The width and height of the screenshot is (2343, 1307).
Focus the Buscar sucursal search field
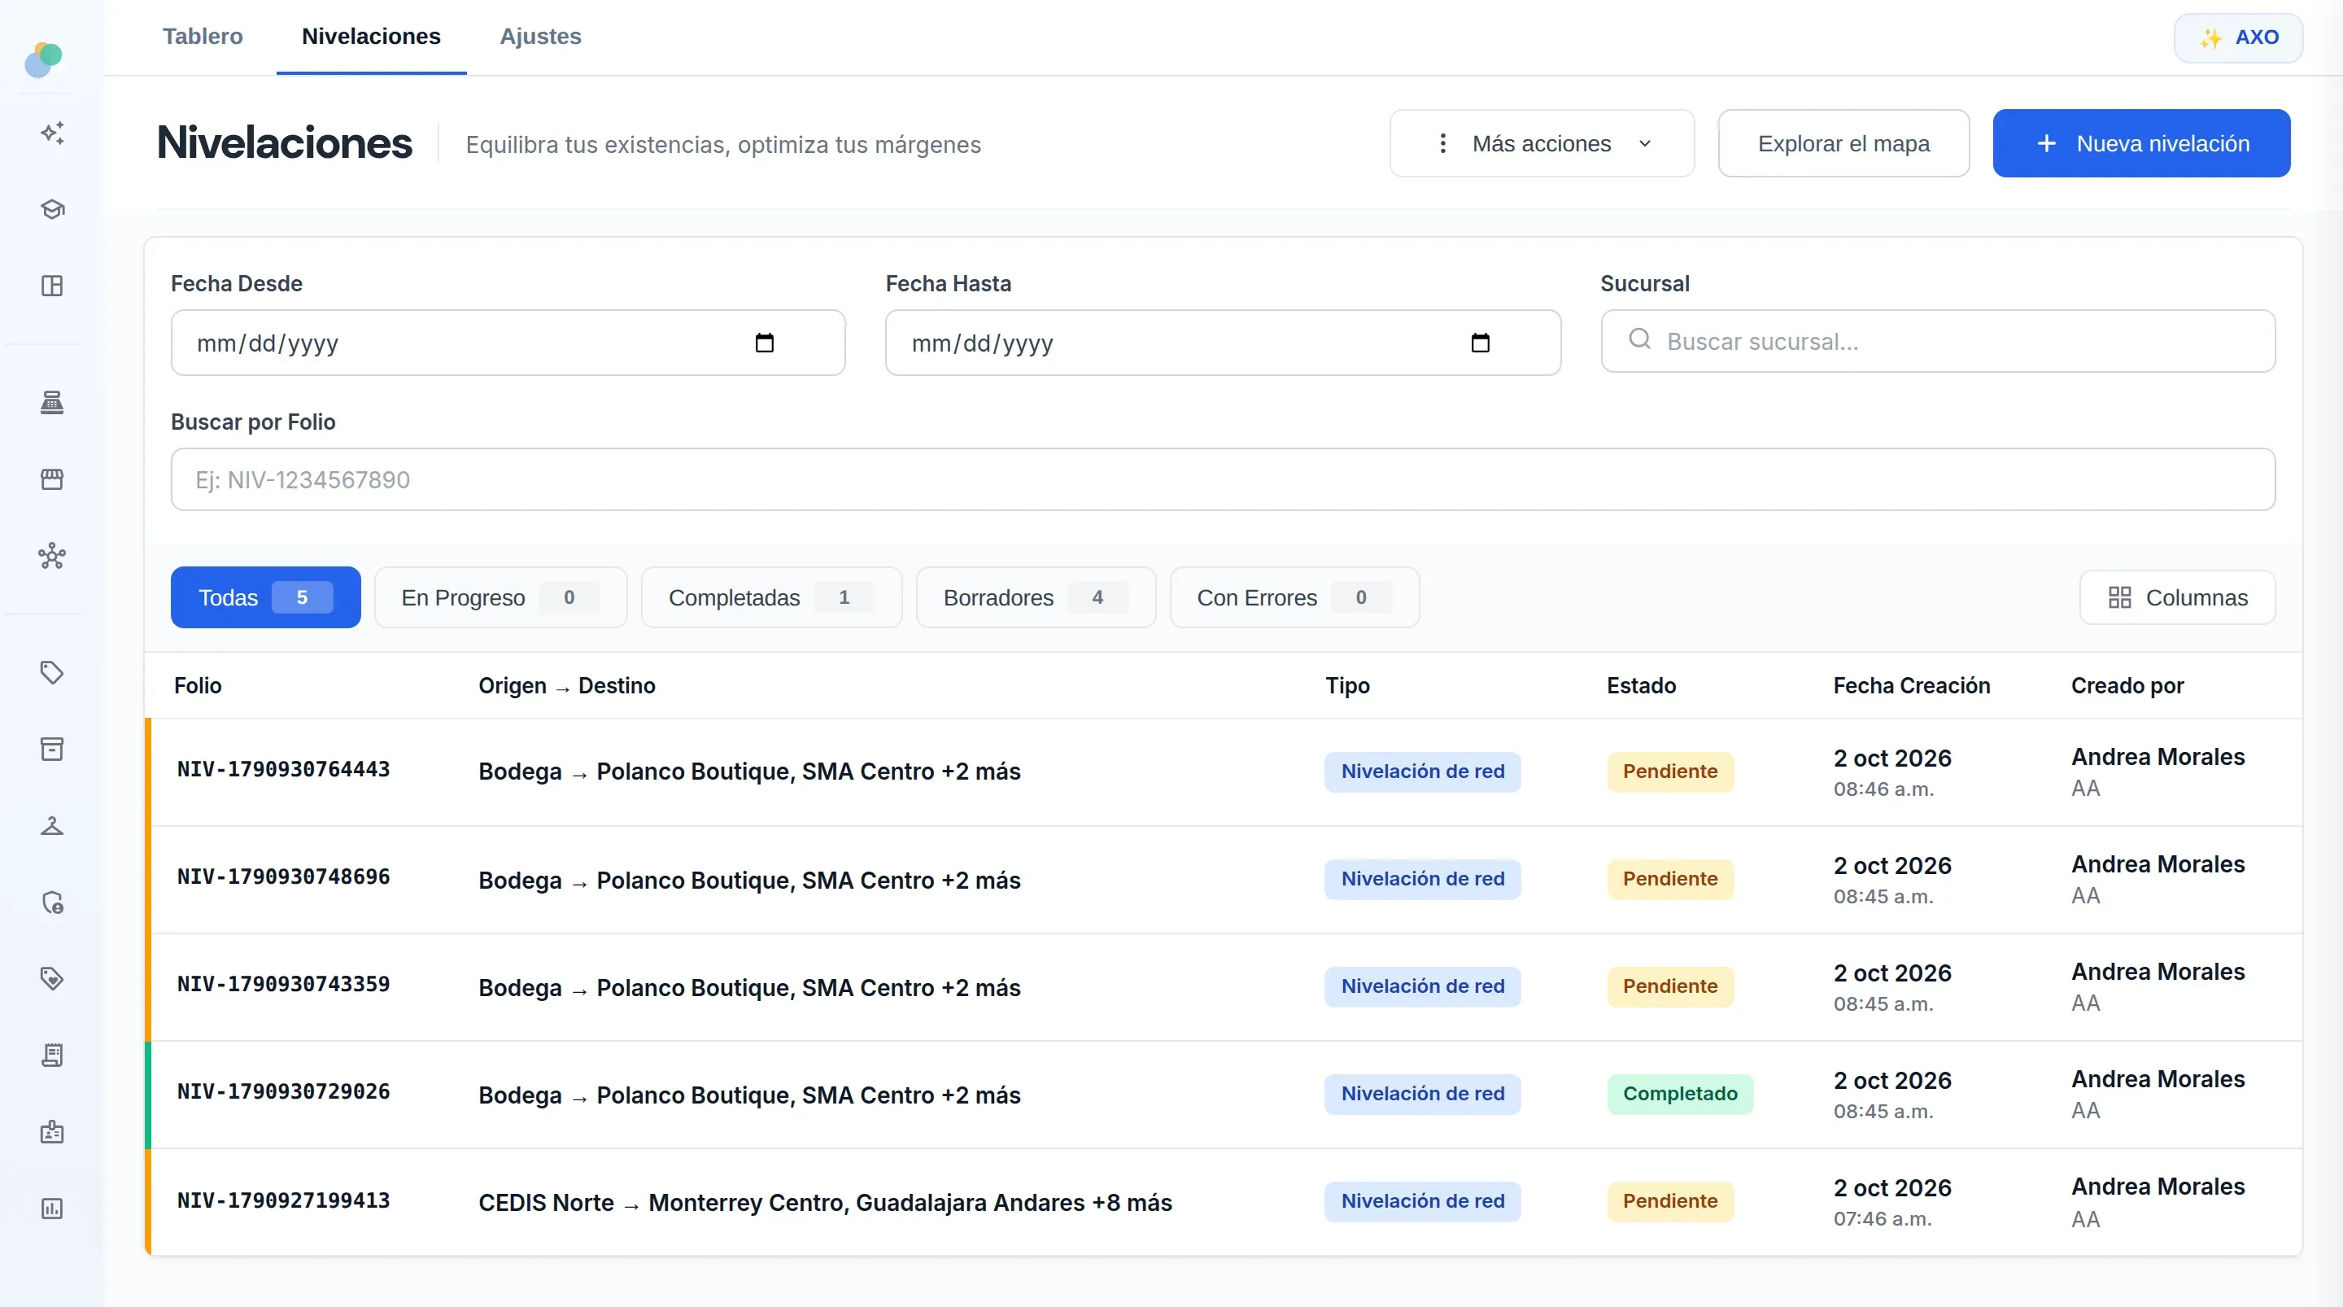pyautogui.click(x=1937, y=341)
